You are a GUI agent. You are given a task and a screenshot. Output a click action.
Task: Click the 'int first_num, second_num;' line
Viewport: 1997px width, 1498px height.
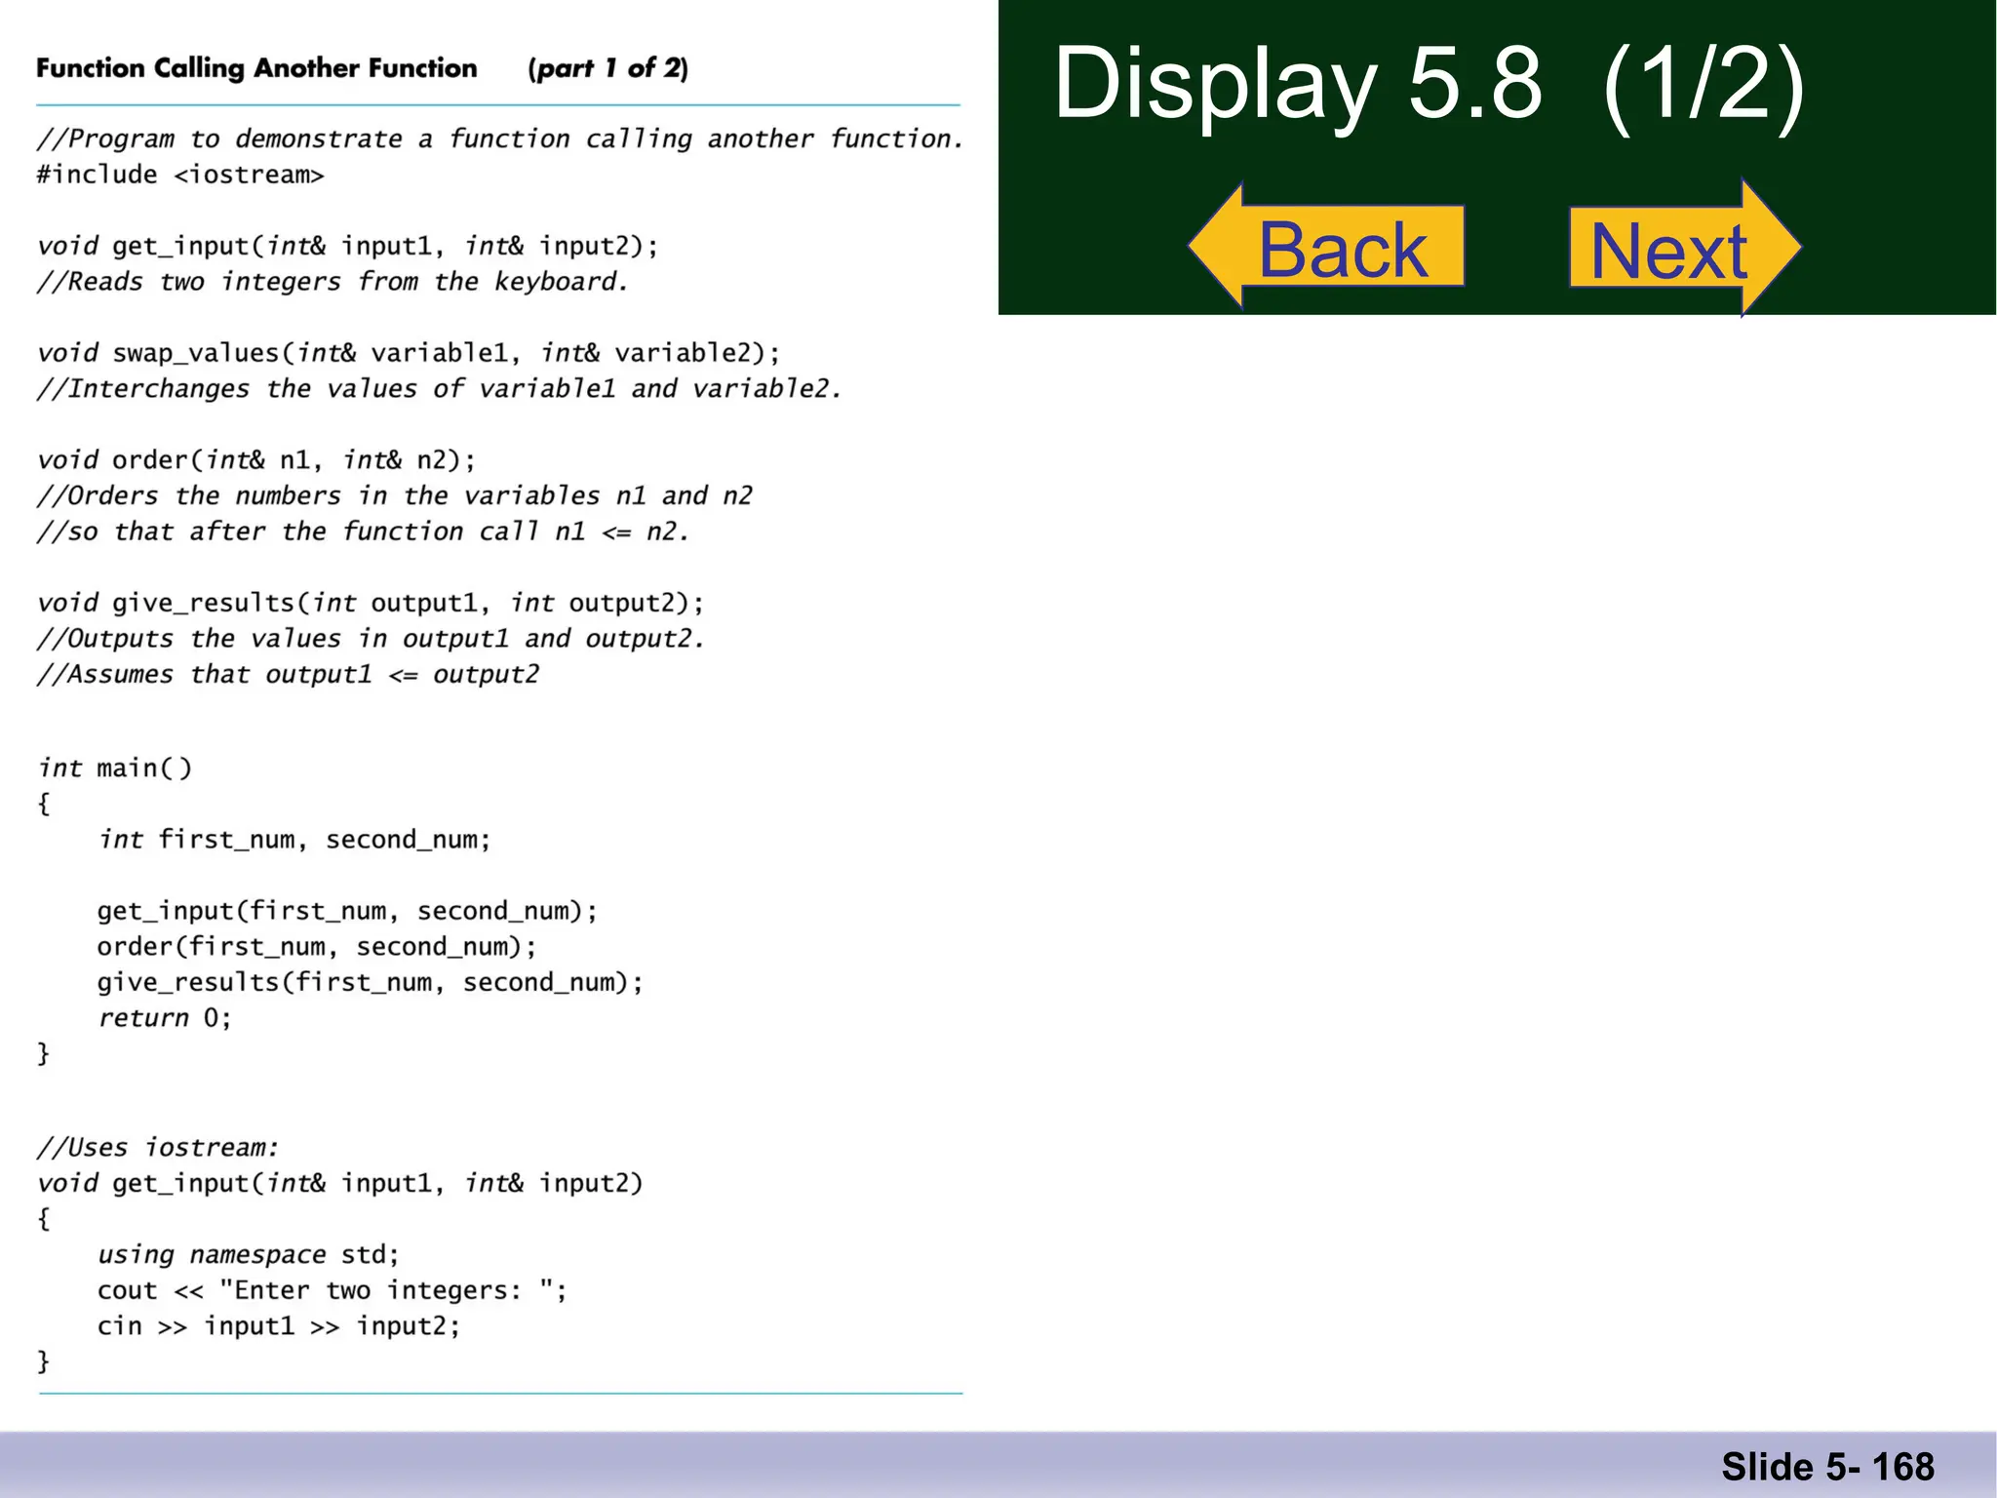point(294,840)
